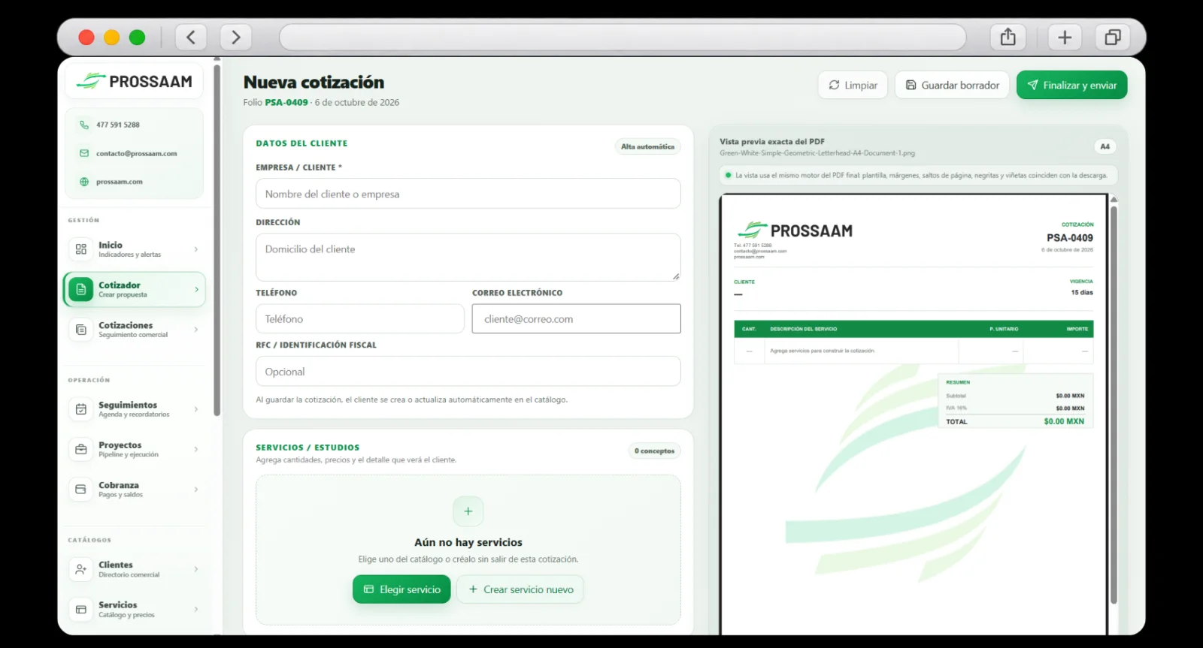
Task: Click Finalizar y enviar
Action: [x=1072, y=85]
